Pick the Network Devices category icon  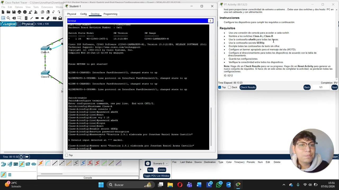[x=3, y=164]
